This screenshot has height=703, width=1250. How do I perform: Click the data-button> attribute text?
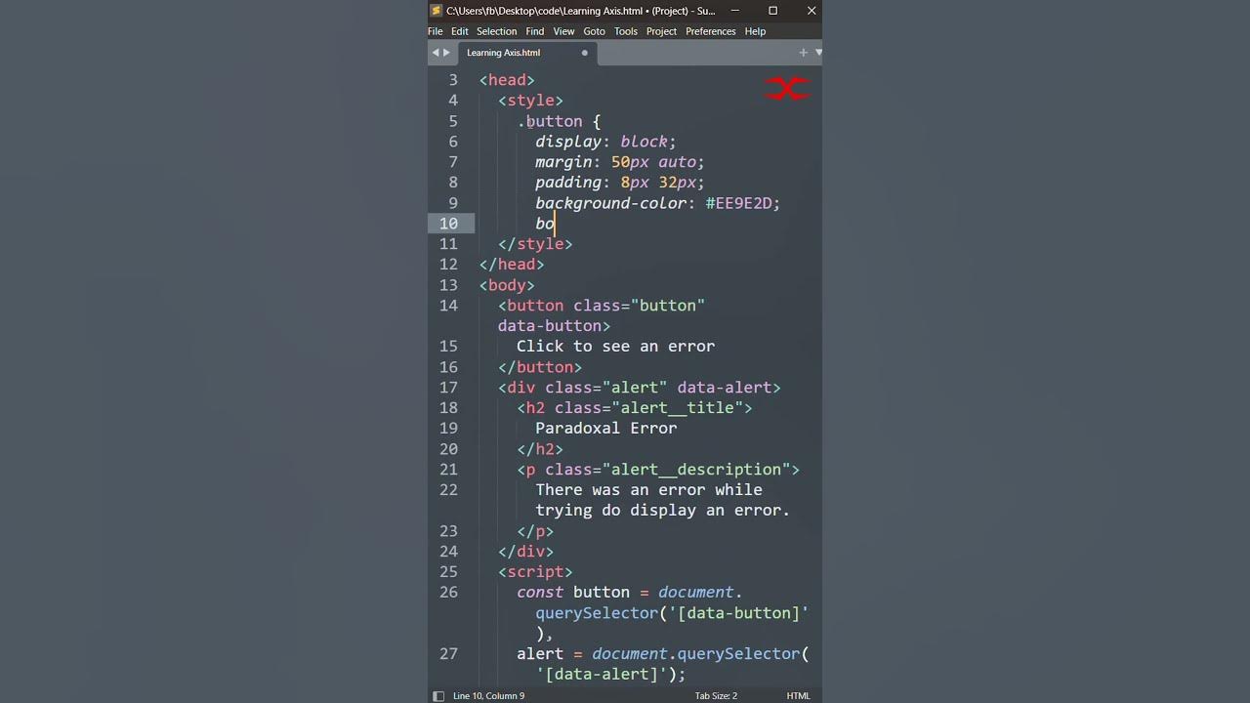tap(554, 326)
